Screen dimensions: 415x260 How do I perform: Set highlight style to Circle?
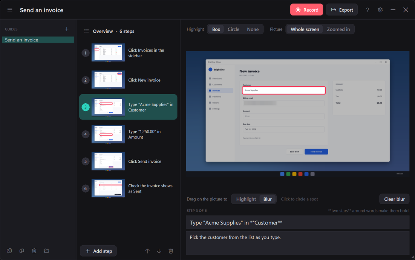pos(233,29)
